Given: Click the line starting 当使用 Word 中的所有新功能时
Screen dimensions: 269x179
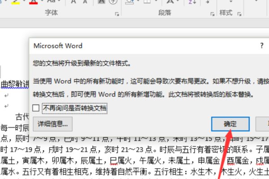Looking at the screenshot, I should pyautogui.click(x=151, y=81).
